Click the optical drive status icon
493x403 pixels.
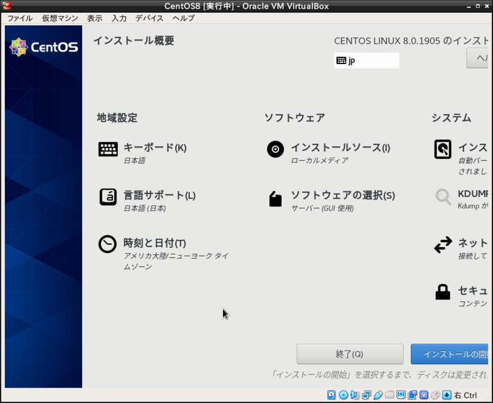[x=343, y=395]
